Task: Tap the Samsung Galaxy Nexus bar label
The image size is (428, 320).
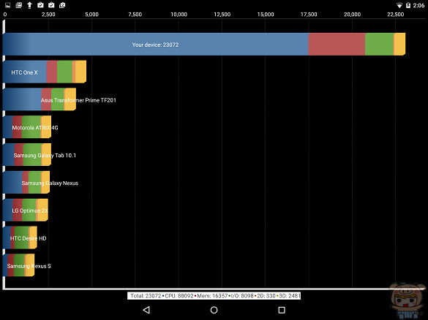Action: 50,183
